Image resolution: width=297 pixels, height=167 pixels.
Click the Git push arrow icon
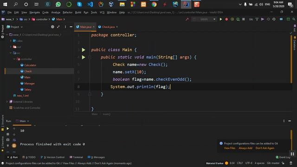coord(263,19)
